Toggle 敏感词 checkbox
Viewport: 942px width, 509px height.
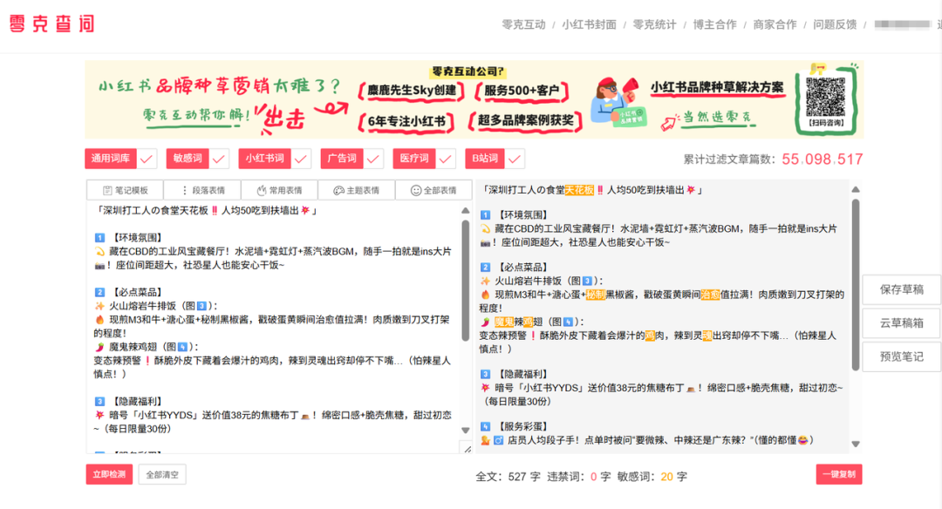coord(219,159)
